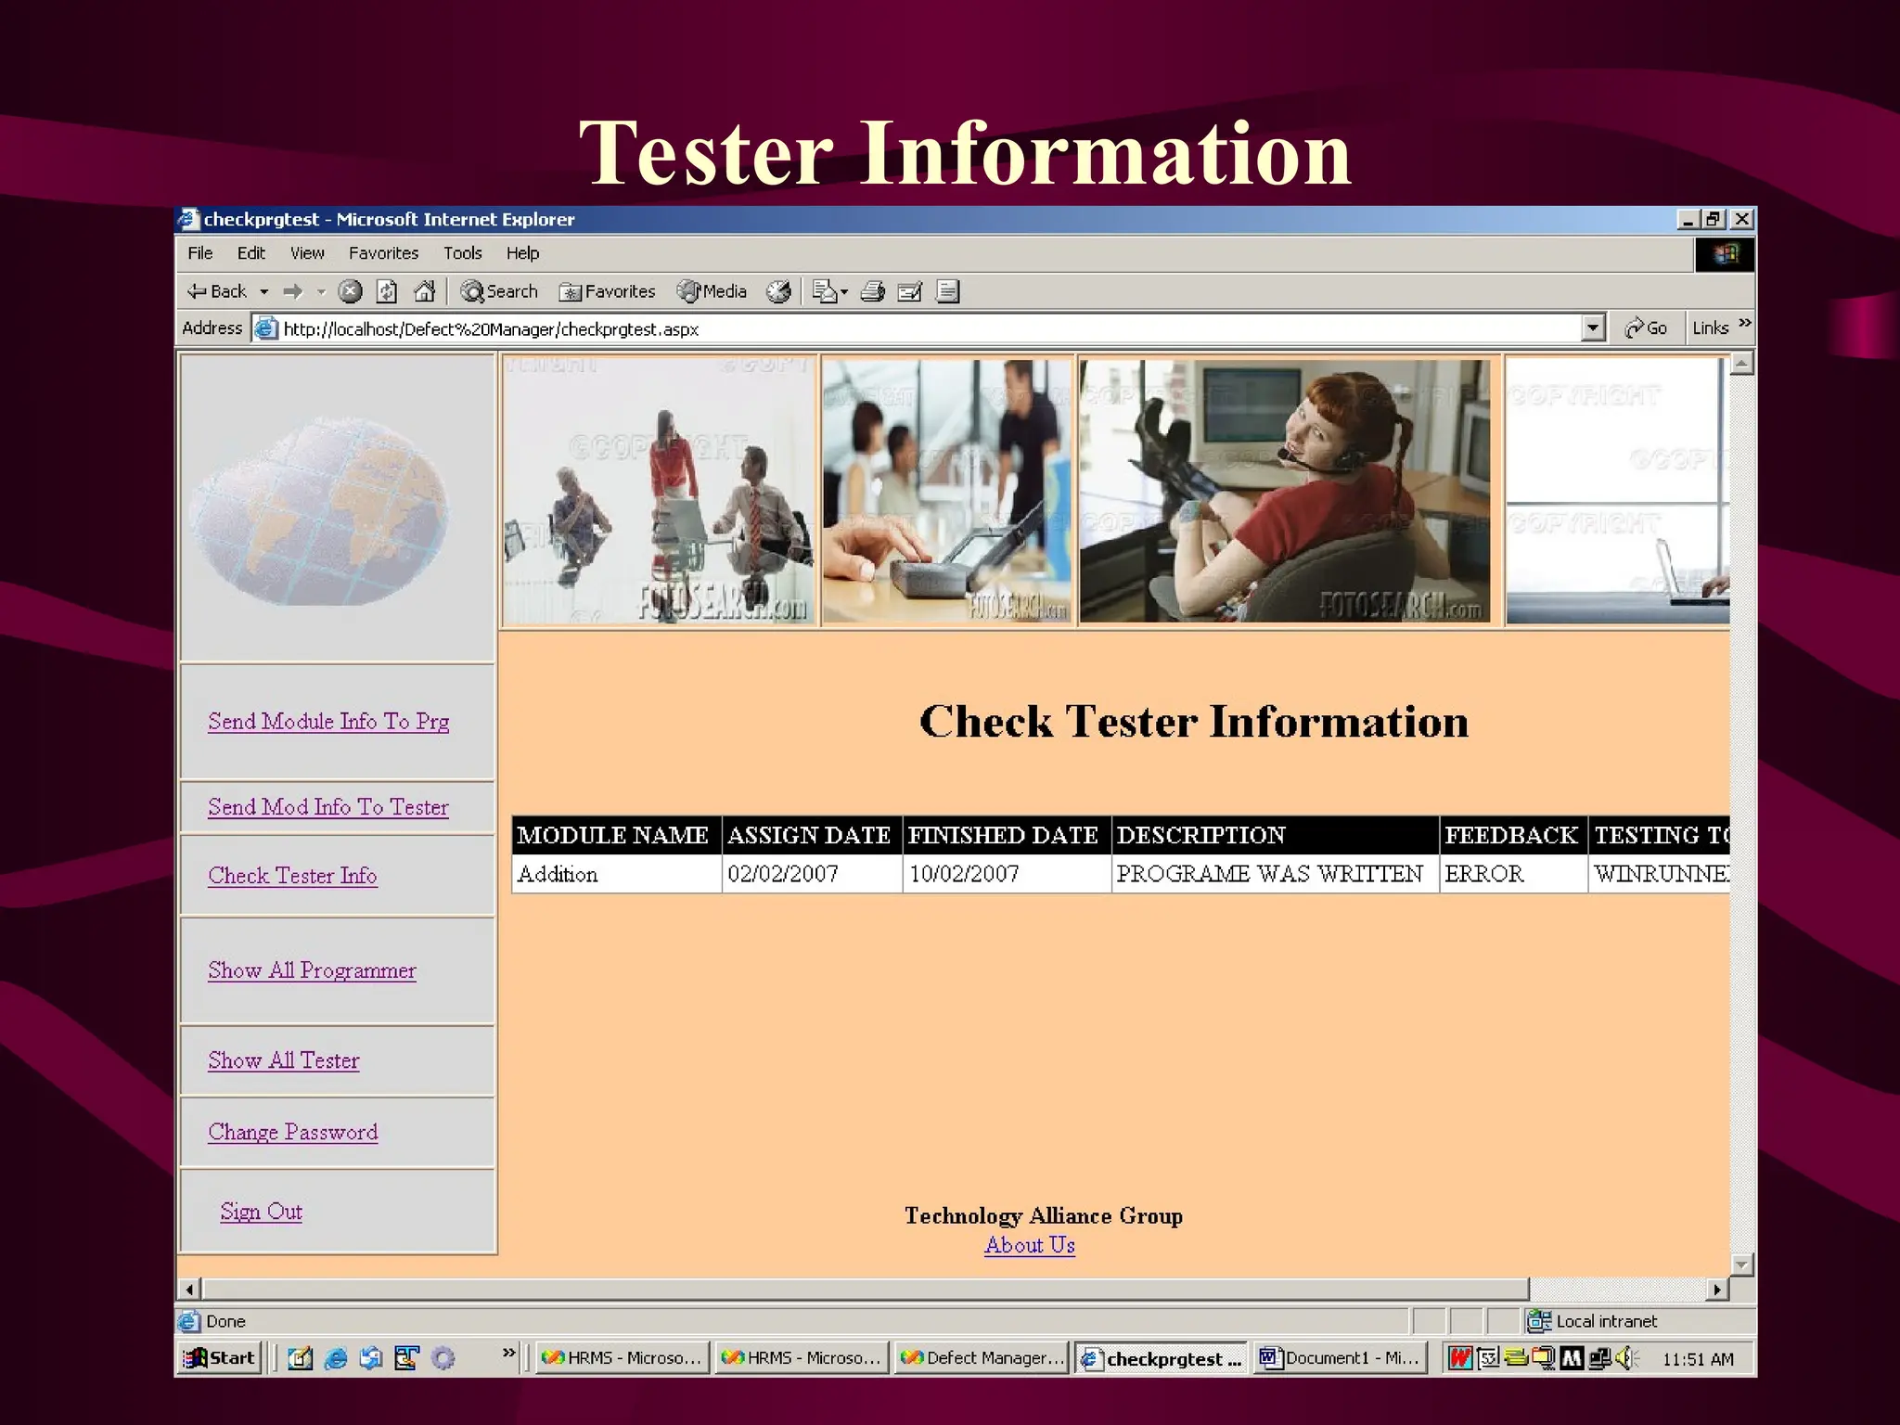Open the File menu

coord(199,253)
